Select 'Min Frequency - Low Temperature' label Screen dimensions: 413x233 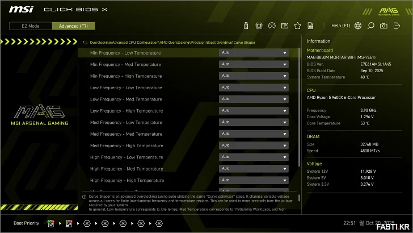(x=125, y=53)
